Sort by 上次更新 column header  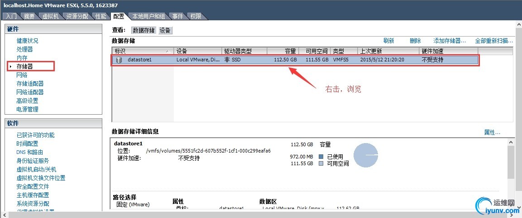pos(388,51)
